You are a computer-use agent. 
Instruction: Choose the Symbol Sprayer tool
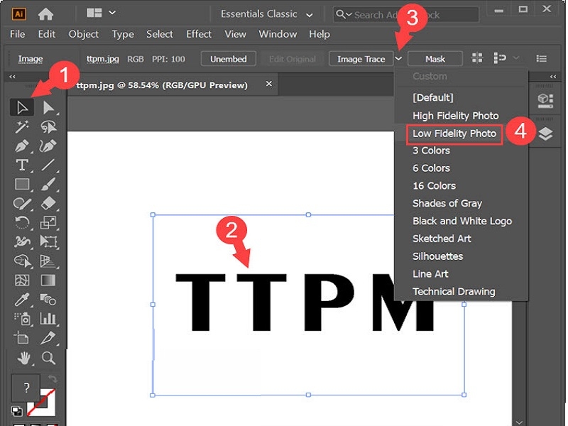(x=23, y=319)
